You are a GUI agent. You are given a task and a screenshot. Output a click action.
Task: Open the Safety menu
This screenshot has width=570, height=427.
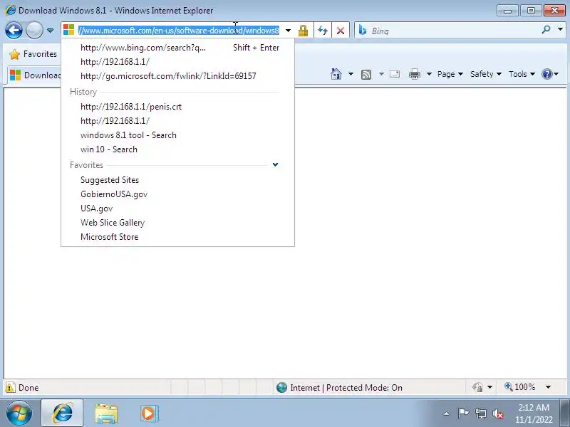point(486,74)
